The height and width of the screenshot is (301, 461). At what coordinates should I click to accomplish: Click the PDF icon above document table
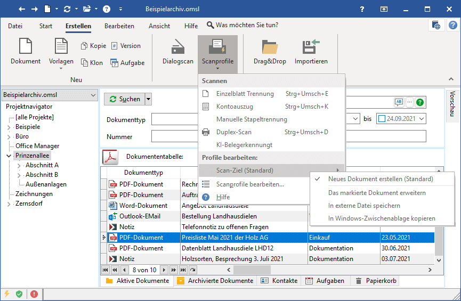[x=110, y=157]
